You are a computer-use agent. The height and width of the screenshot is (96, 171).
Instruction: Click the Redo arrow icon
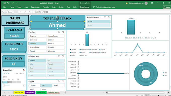click(x=13, y=3)
